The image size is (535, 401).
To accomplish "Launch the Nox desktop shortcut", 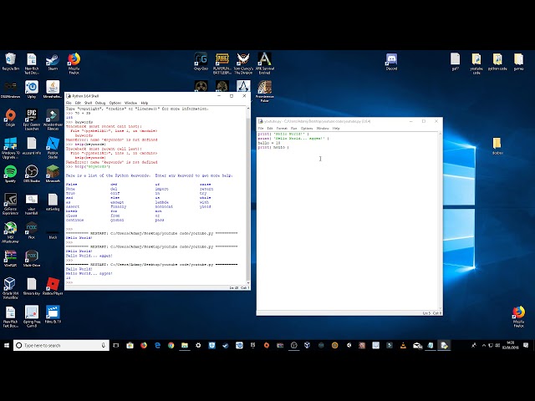I will click(x=32, y=231).
